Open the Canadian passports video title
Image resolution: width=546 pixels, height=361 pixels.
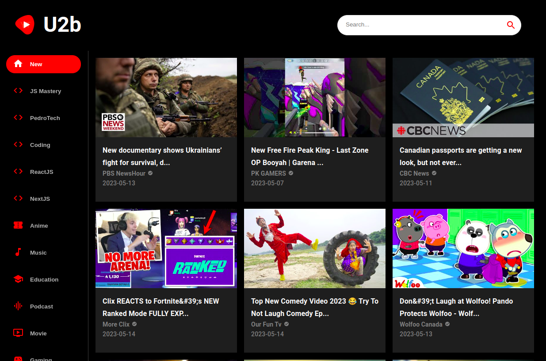pyautogui.click(x=461, y=156)
